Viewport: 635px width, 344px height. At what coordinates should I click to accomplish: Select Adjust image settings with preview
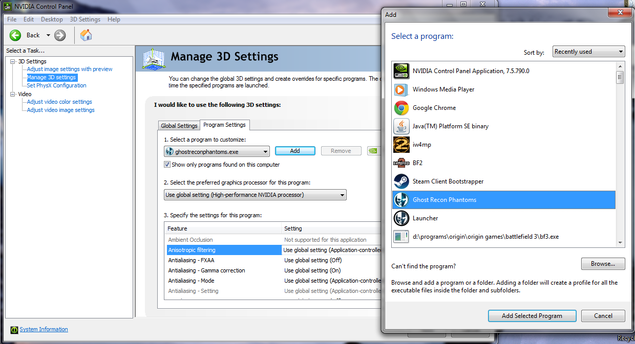tap(70, 69)
